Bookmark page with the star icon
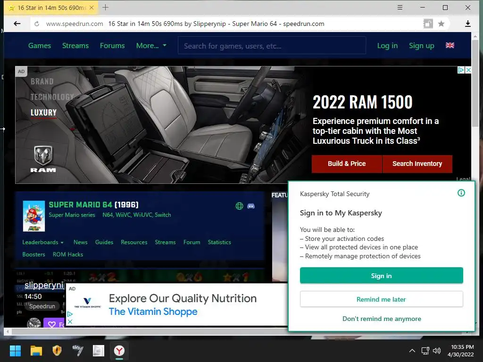Image resolution: width=483 pixels, height=362 pixels. tap(441, 24)
